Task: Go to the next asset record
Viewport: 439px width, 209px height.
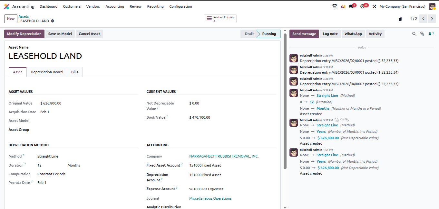Action: click(x=432, y=19)
